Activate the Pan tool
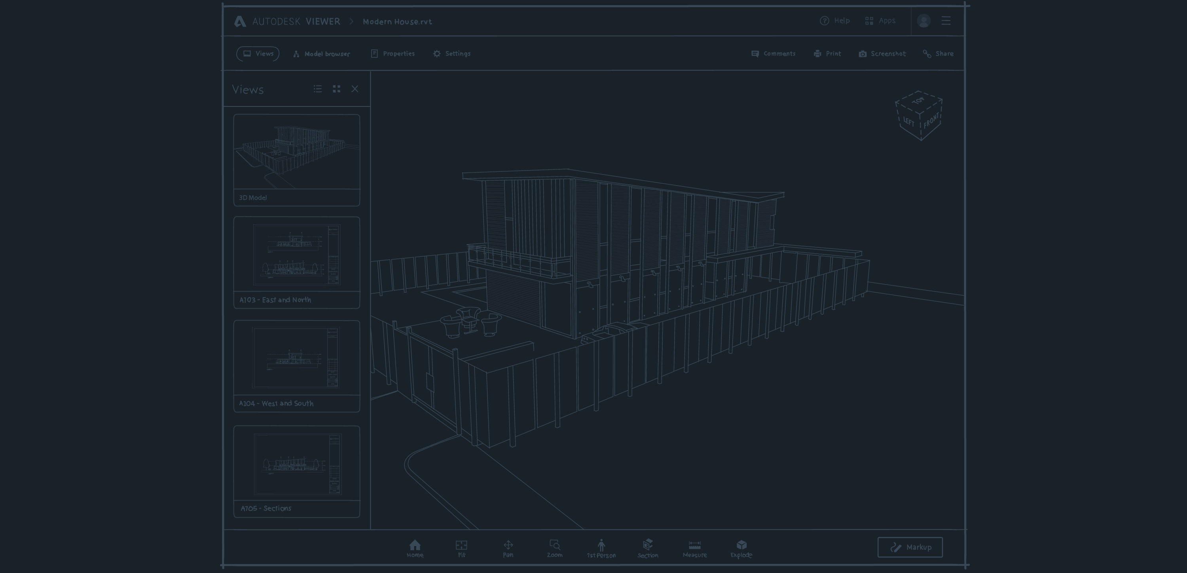The width and height of the screenshot is (1187, 573). click(x=508, y=548)
